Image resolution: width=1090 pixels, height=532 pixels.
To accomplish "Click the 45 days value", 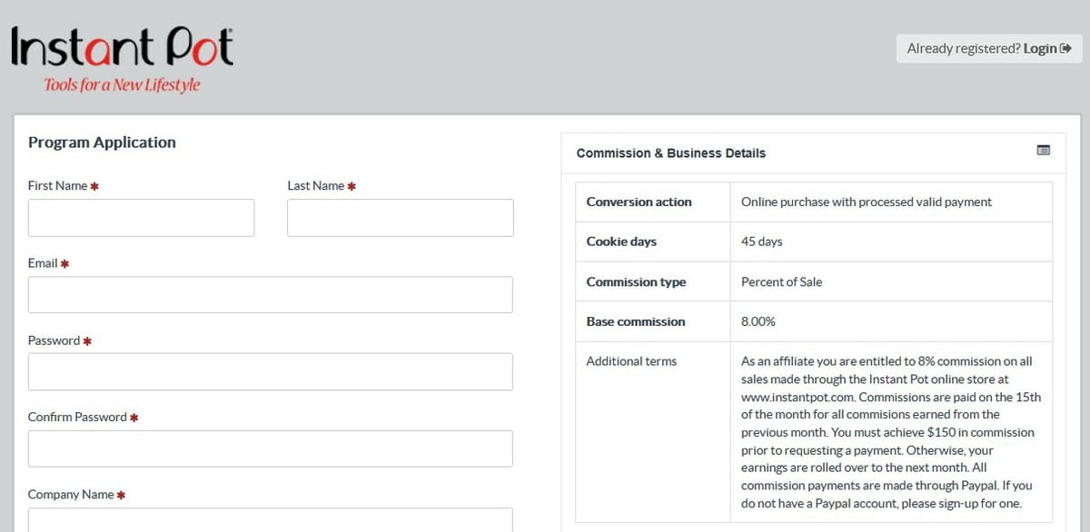I will 762,241.
